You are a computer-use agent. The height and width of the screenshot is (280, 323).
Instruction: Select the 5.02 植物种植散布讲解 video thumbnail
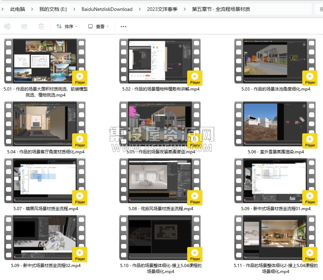click(160, 61)
